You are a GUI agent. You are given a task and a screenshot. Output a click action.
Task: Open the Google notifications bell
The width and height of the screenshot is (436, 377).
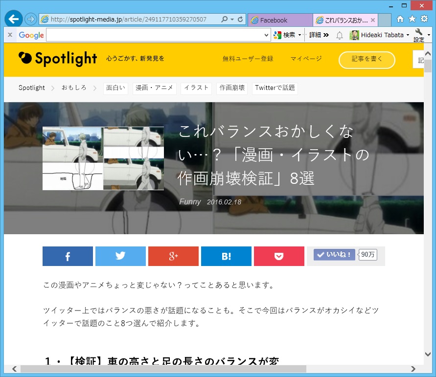[340, 35]
